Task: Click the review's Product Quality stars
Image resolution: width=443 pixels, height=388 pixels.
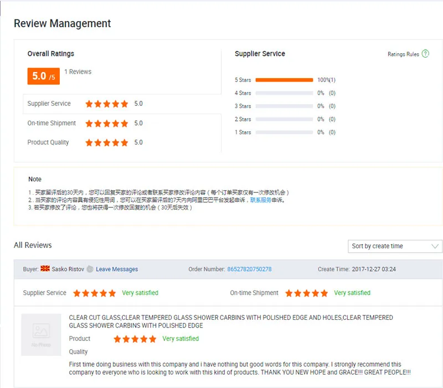Action: 135,339
